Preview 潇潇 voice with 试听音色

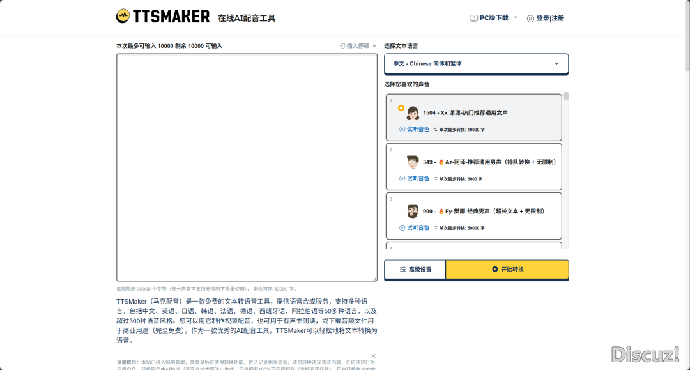(415, 129)
